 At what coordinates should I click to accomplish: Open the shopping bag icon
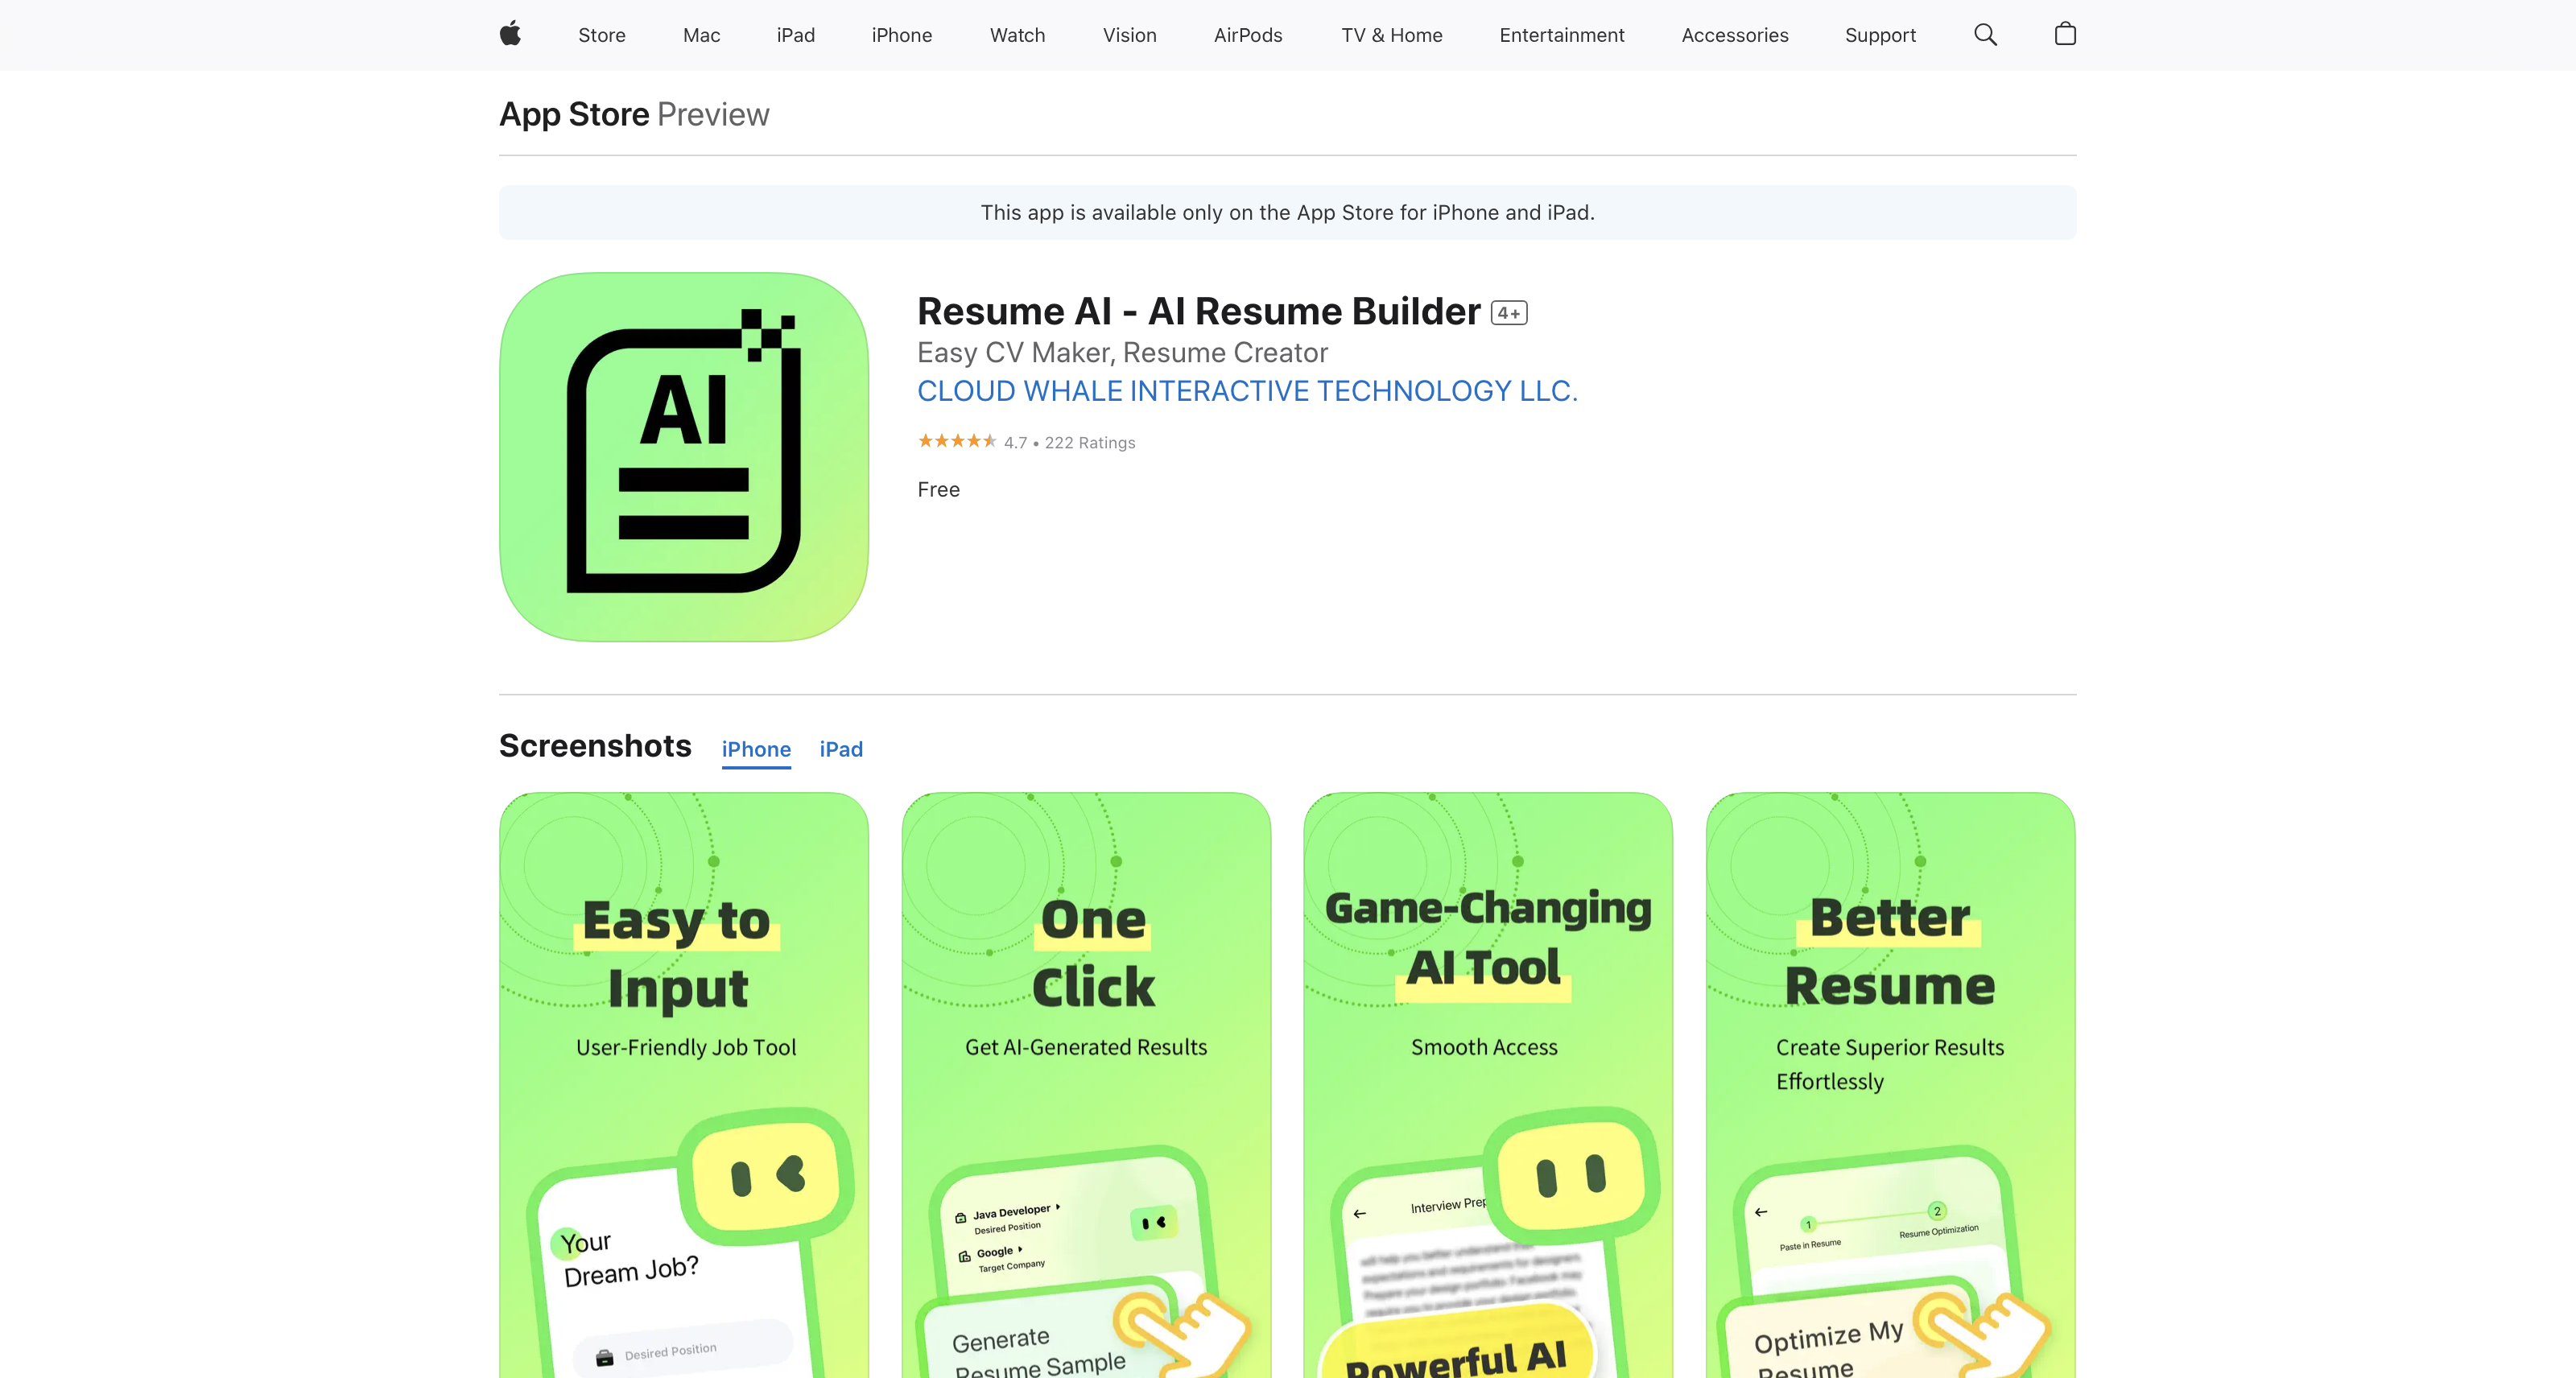pos(2065,34)
